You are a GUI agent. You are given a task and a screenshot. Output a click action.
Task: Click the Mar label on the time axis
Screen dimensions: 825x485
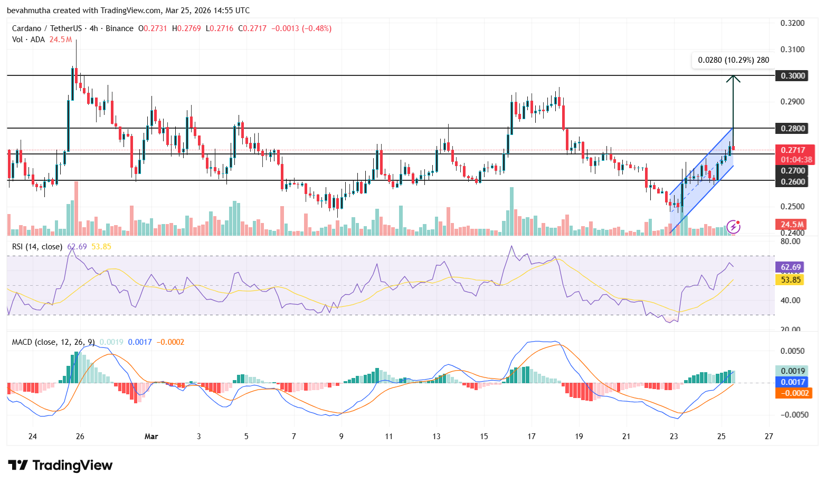pos(151,436)
